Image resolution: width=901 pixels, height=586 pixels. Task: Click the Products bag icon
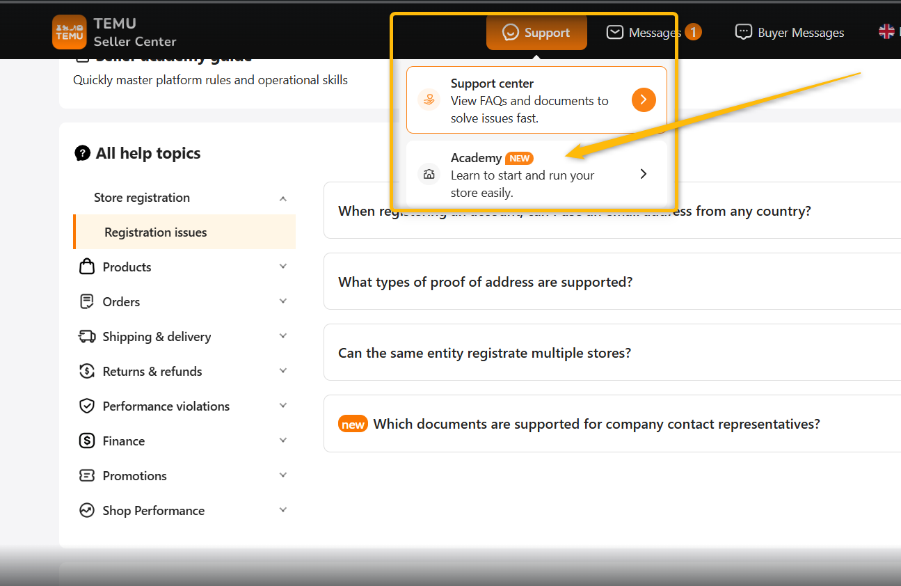(x=87, y=267)
